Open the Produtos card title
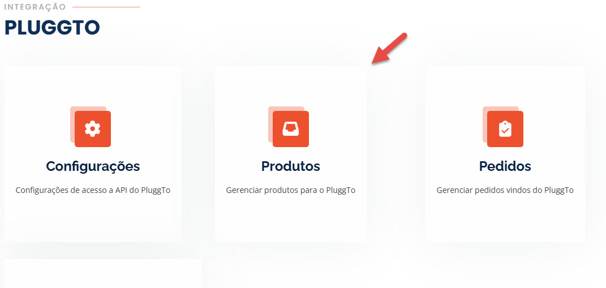This screenshot has height=288, width=606. (291, 166)
